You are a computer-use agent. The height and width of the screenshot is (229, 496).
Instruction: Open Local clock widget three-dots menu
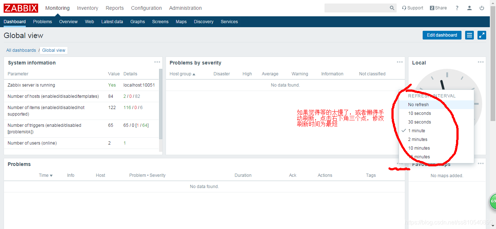tap(481, 62)
